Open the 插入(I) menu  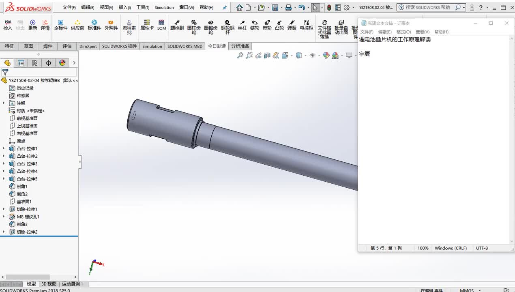point(125,7)
